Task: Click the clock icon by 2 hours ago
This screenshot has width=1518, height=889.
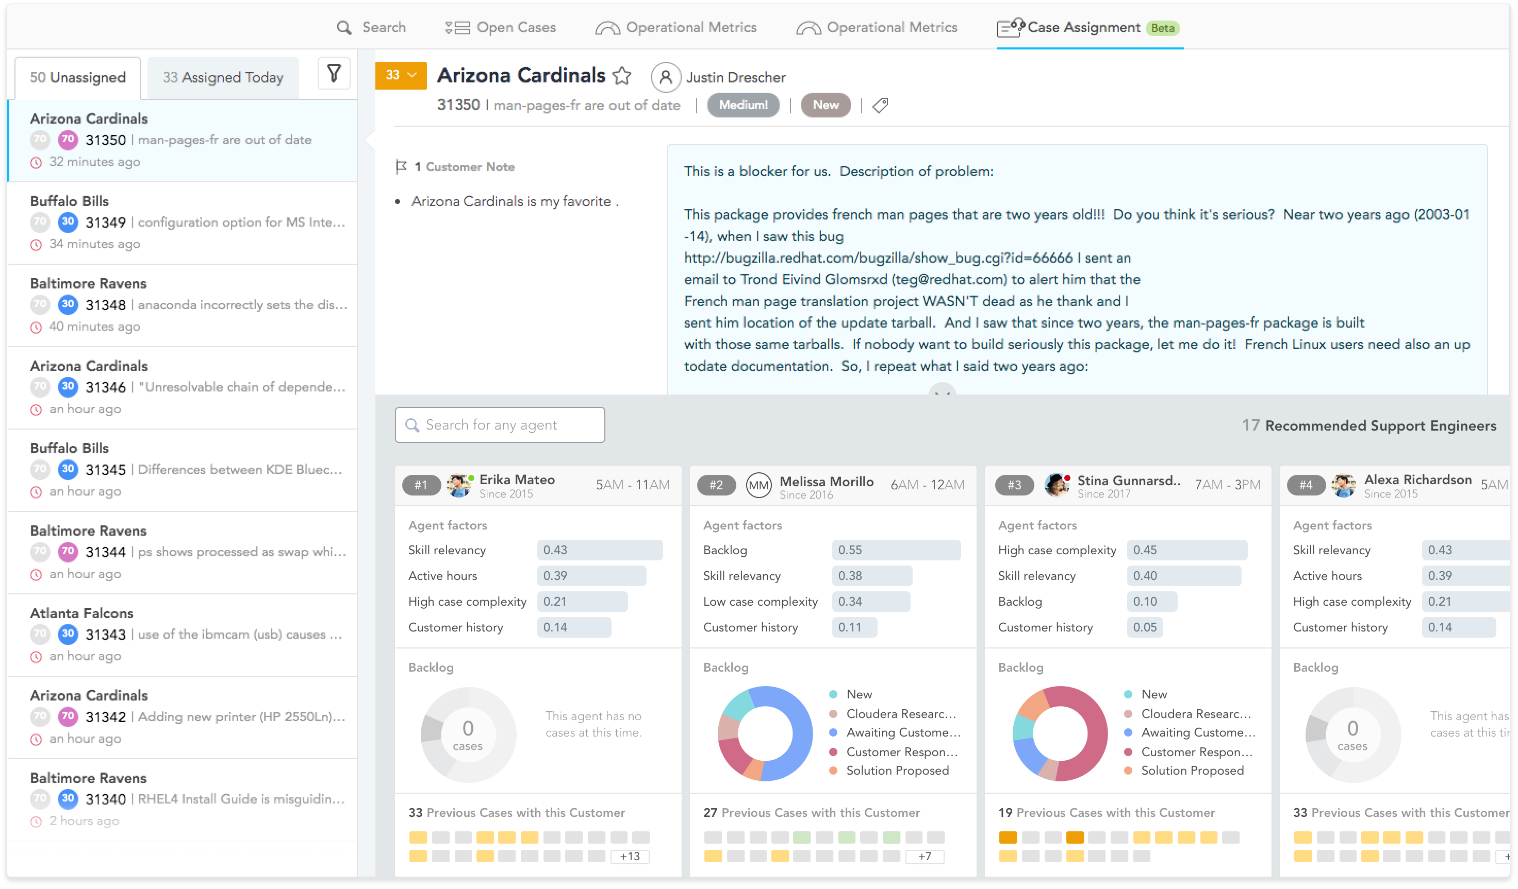Action: coord(36,822)
